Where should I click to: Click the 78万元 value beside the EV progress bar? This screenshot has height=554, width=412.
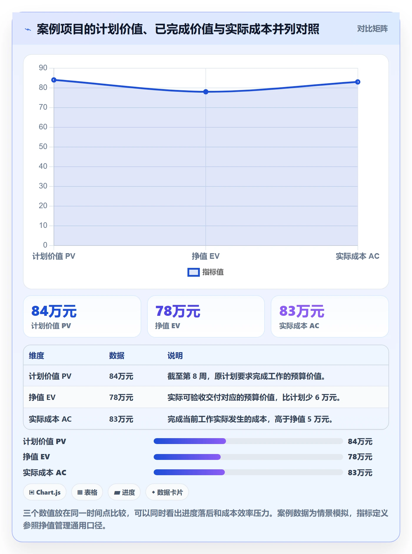pyautogui.click(x=360, y=457)
